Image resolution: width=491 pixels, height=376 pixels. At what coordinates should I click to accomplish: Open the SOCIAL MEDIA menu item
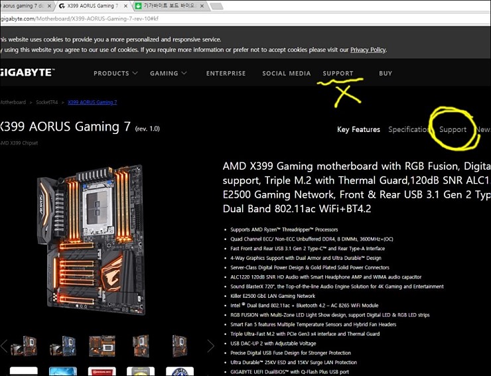click(x=286, y=73)
